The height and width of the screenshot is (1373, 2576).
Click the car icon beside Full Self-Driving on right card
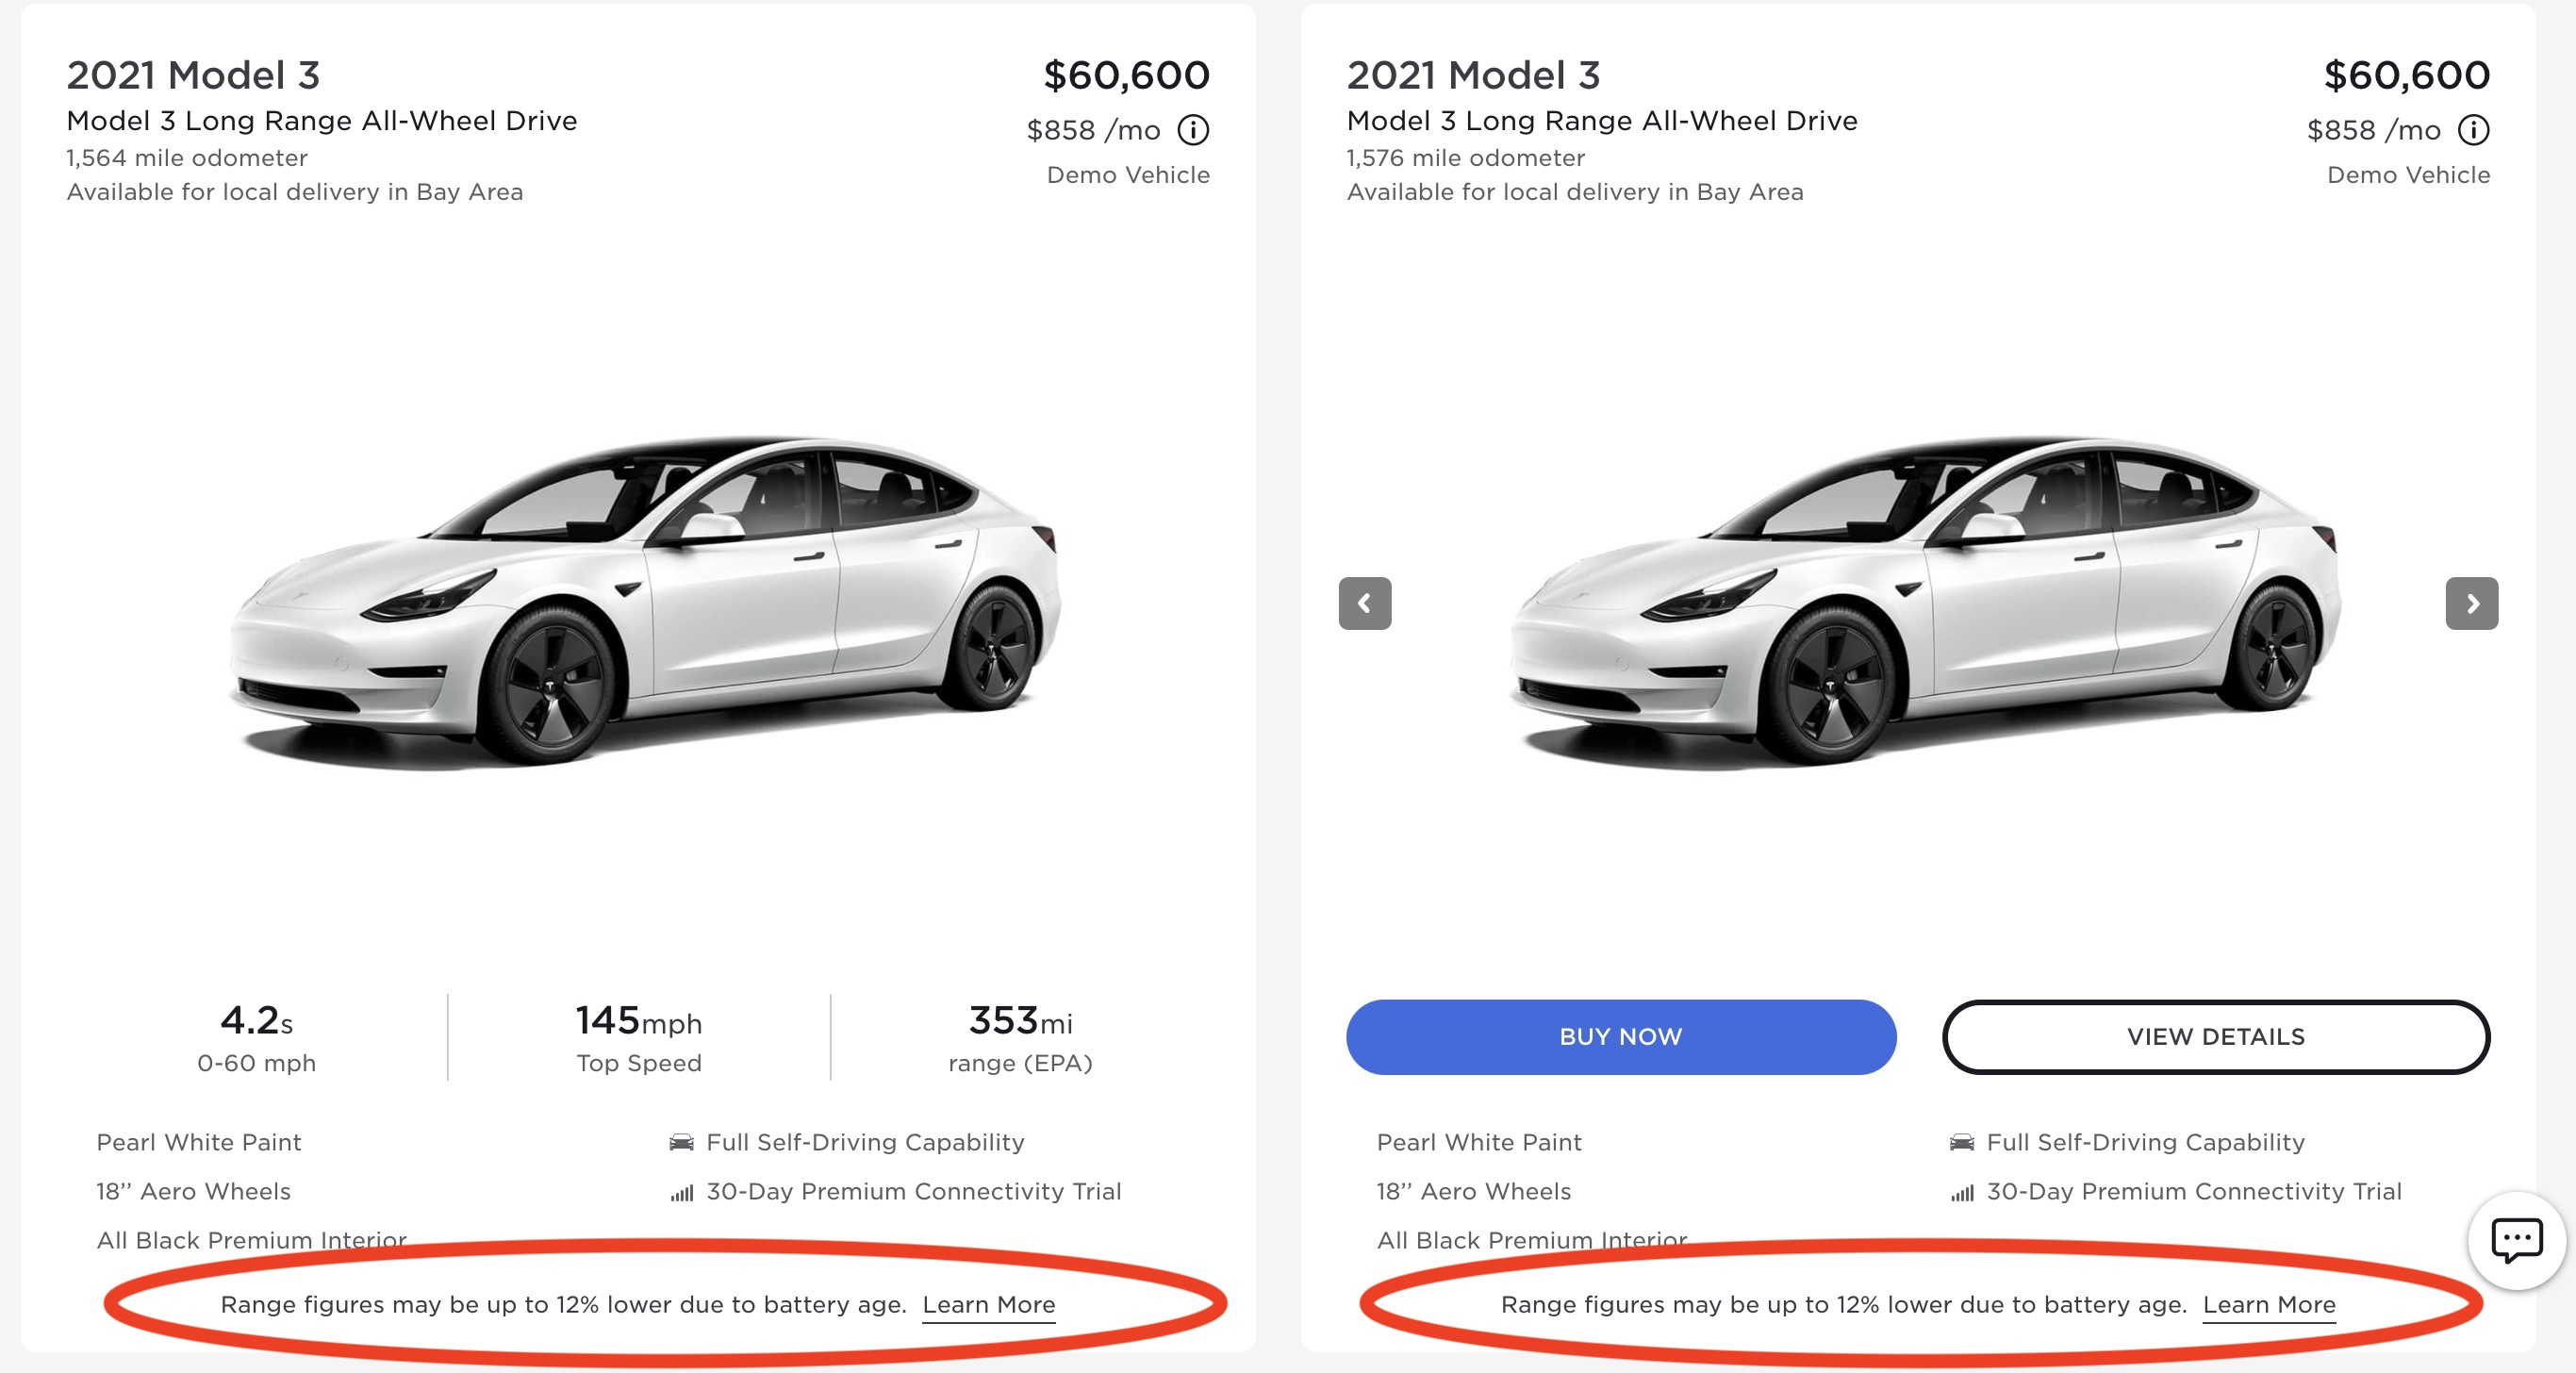[x=1963, y=1143]
